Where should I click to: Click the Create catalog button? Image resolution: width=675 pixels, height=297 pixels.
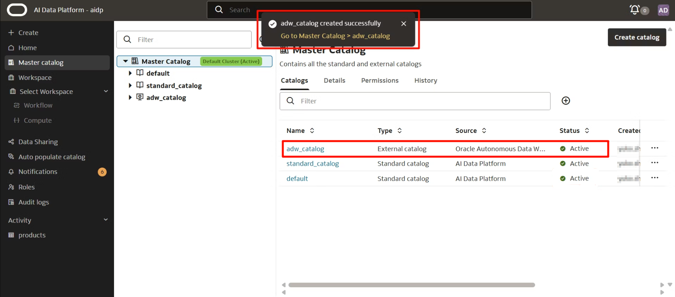click(x=637, y=37)
